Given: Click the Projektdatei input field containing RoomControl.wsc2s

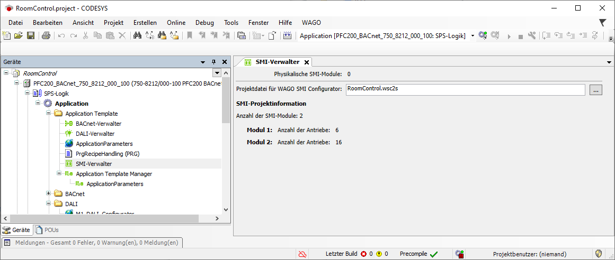Looking at the screenshot, I should (x=466, y=89).
